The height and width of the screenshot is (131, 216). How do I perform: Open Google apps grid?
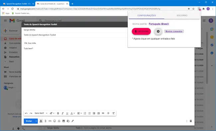[x=204, y=21]
